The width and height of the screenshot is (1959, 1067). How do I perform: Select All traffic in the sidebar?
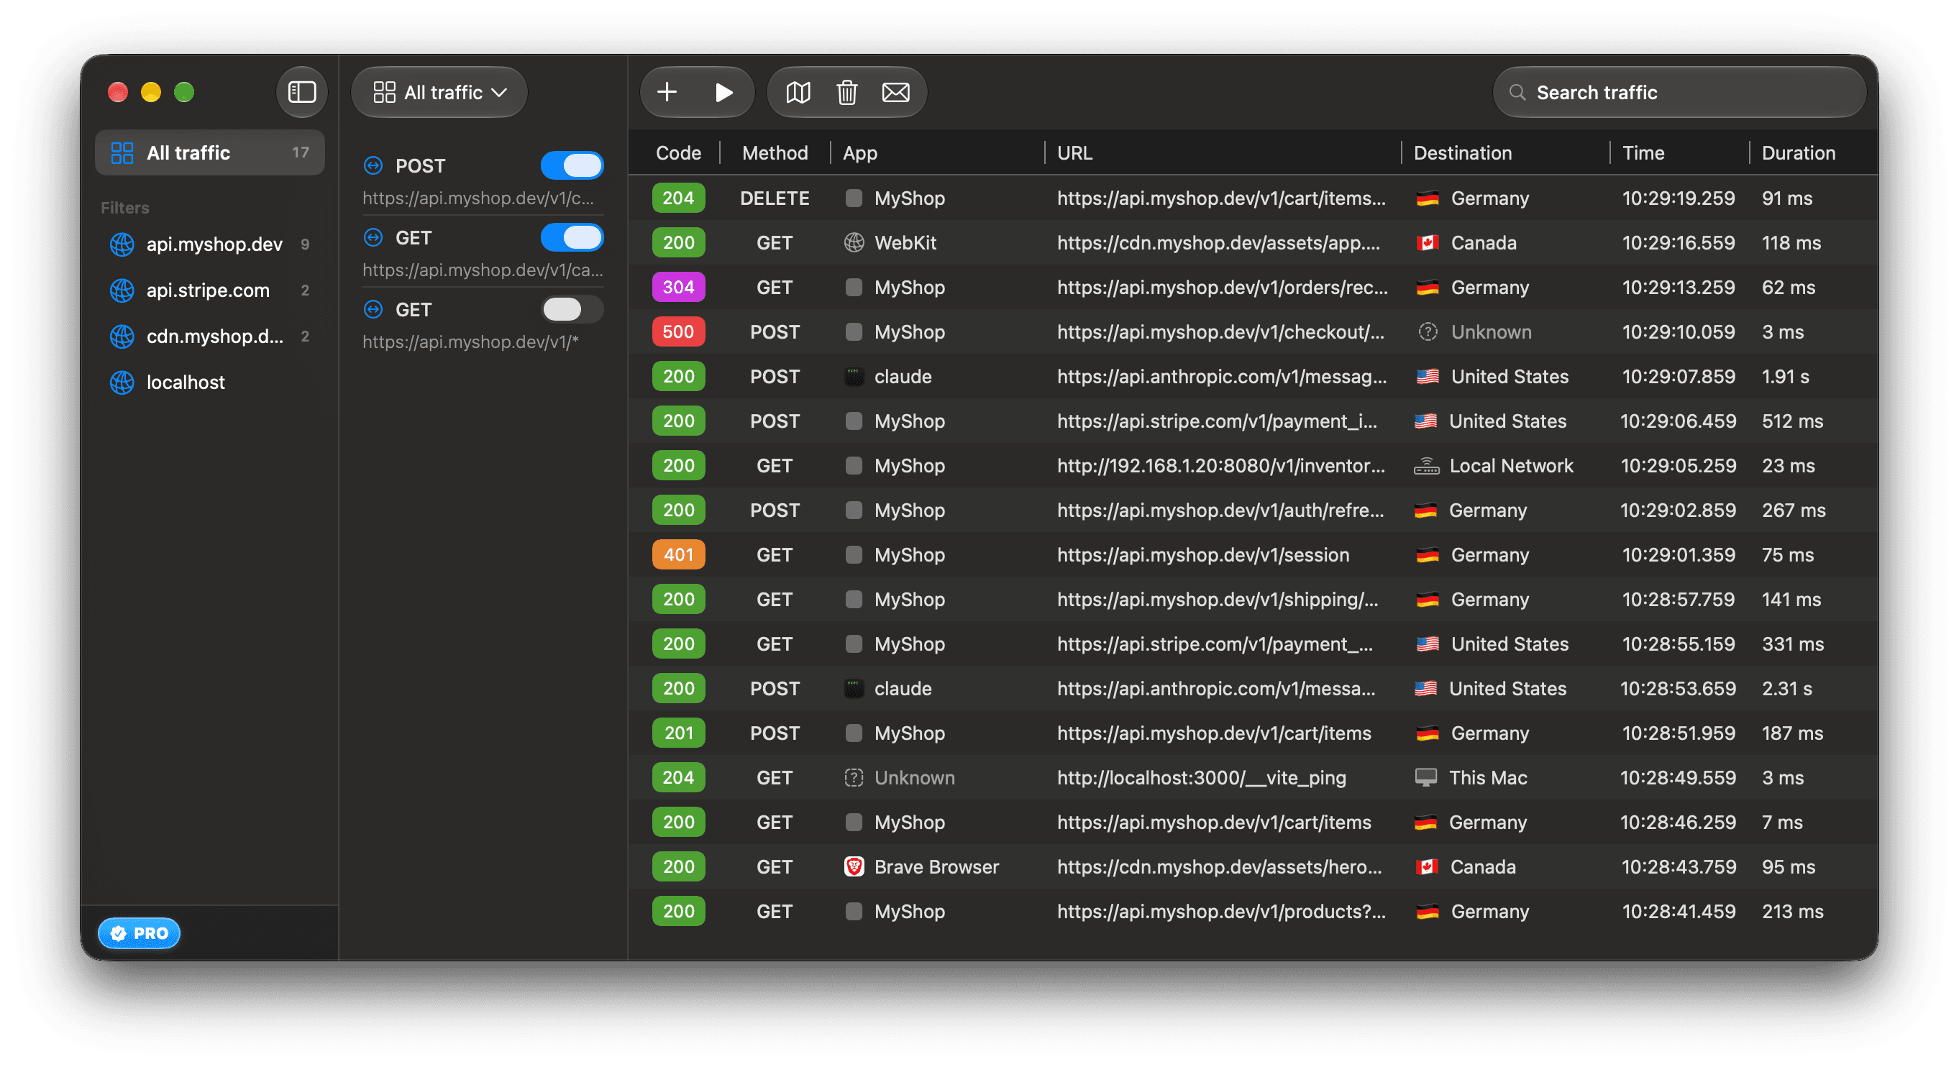coord(209,152)
